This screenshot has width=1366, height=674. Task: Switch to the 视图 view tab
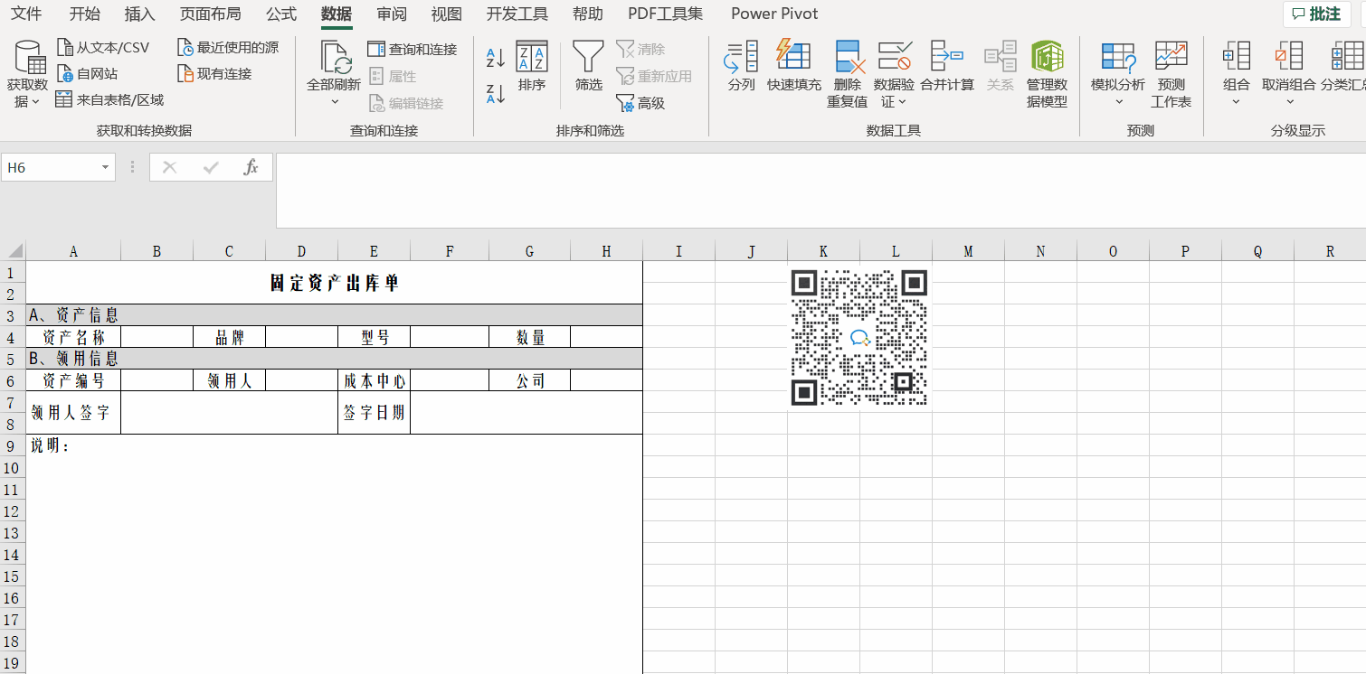[446, 14]
